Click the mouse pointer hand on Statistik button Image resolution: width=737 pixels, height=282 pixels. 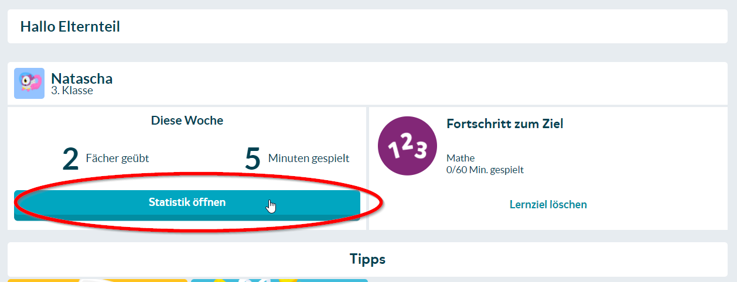coord(271,206)
